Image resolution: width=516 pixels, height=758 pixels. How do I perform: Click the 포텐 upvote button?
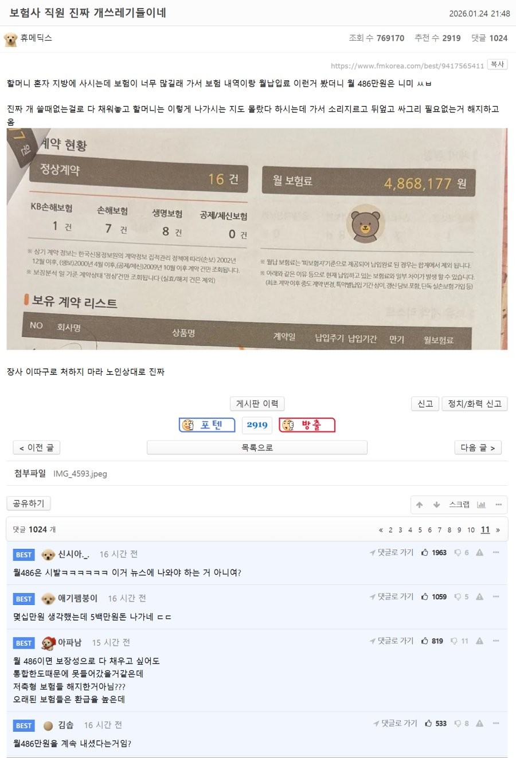click(x=207, y=425)
